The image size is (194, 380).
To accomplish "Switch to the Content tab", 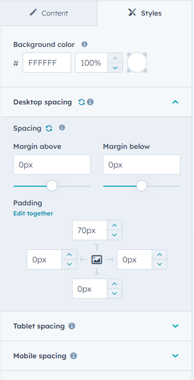I will [49, 13].
